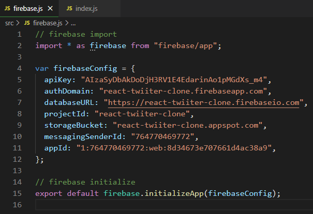Click the import keyword on line 2
Screen dimensions: 313x214
49,45
